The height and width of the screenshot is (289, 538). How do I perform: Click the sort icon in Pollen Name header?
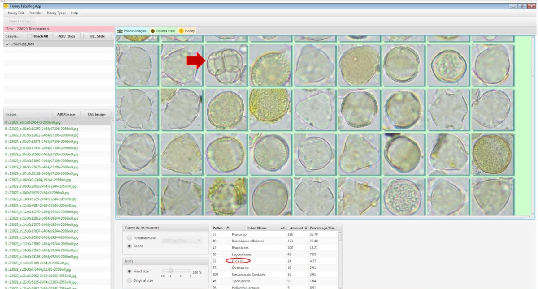(x=282, y=228)
